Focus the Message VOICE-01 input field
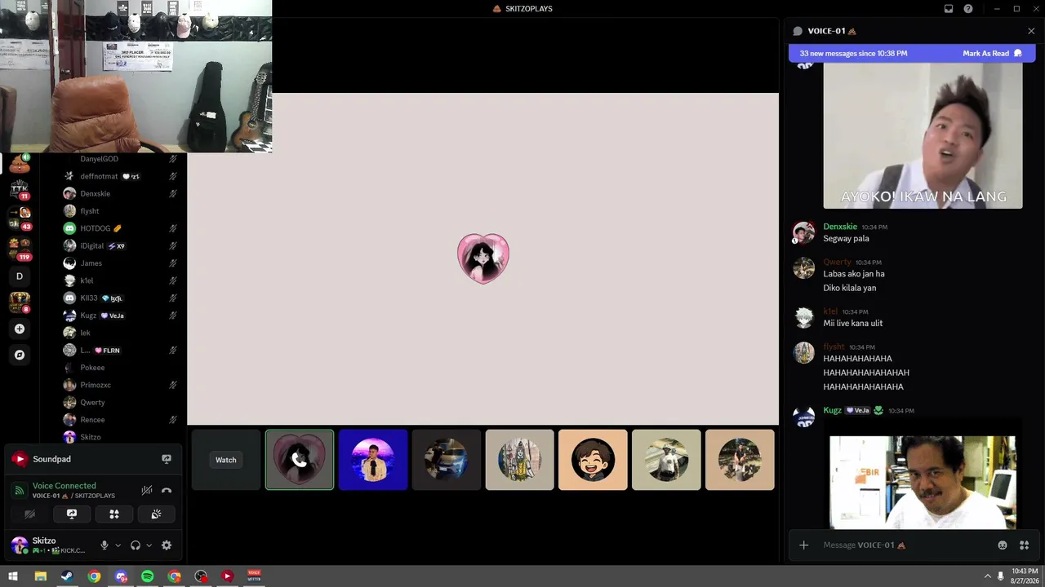 [905, 545]
